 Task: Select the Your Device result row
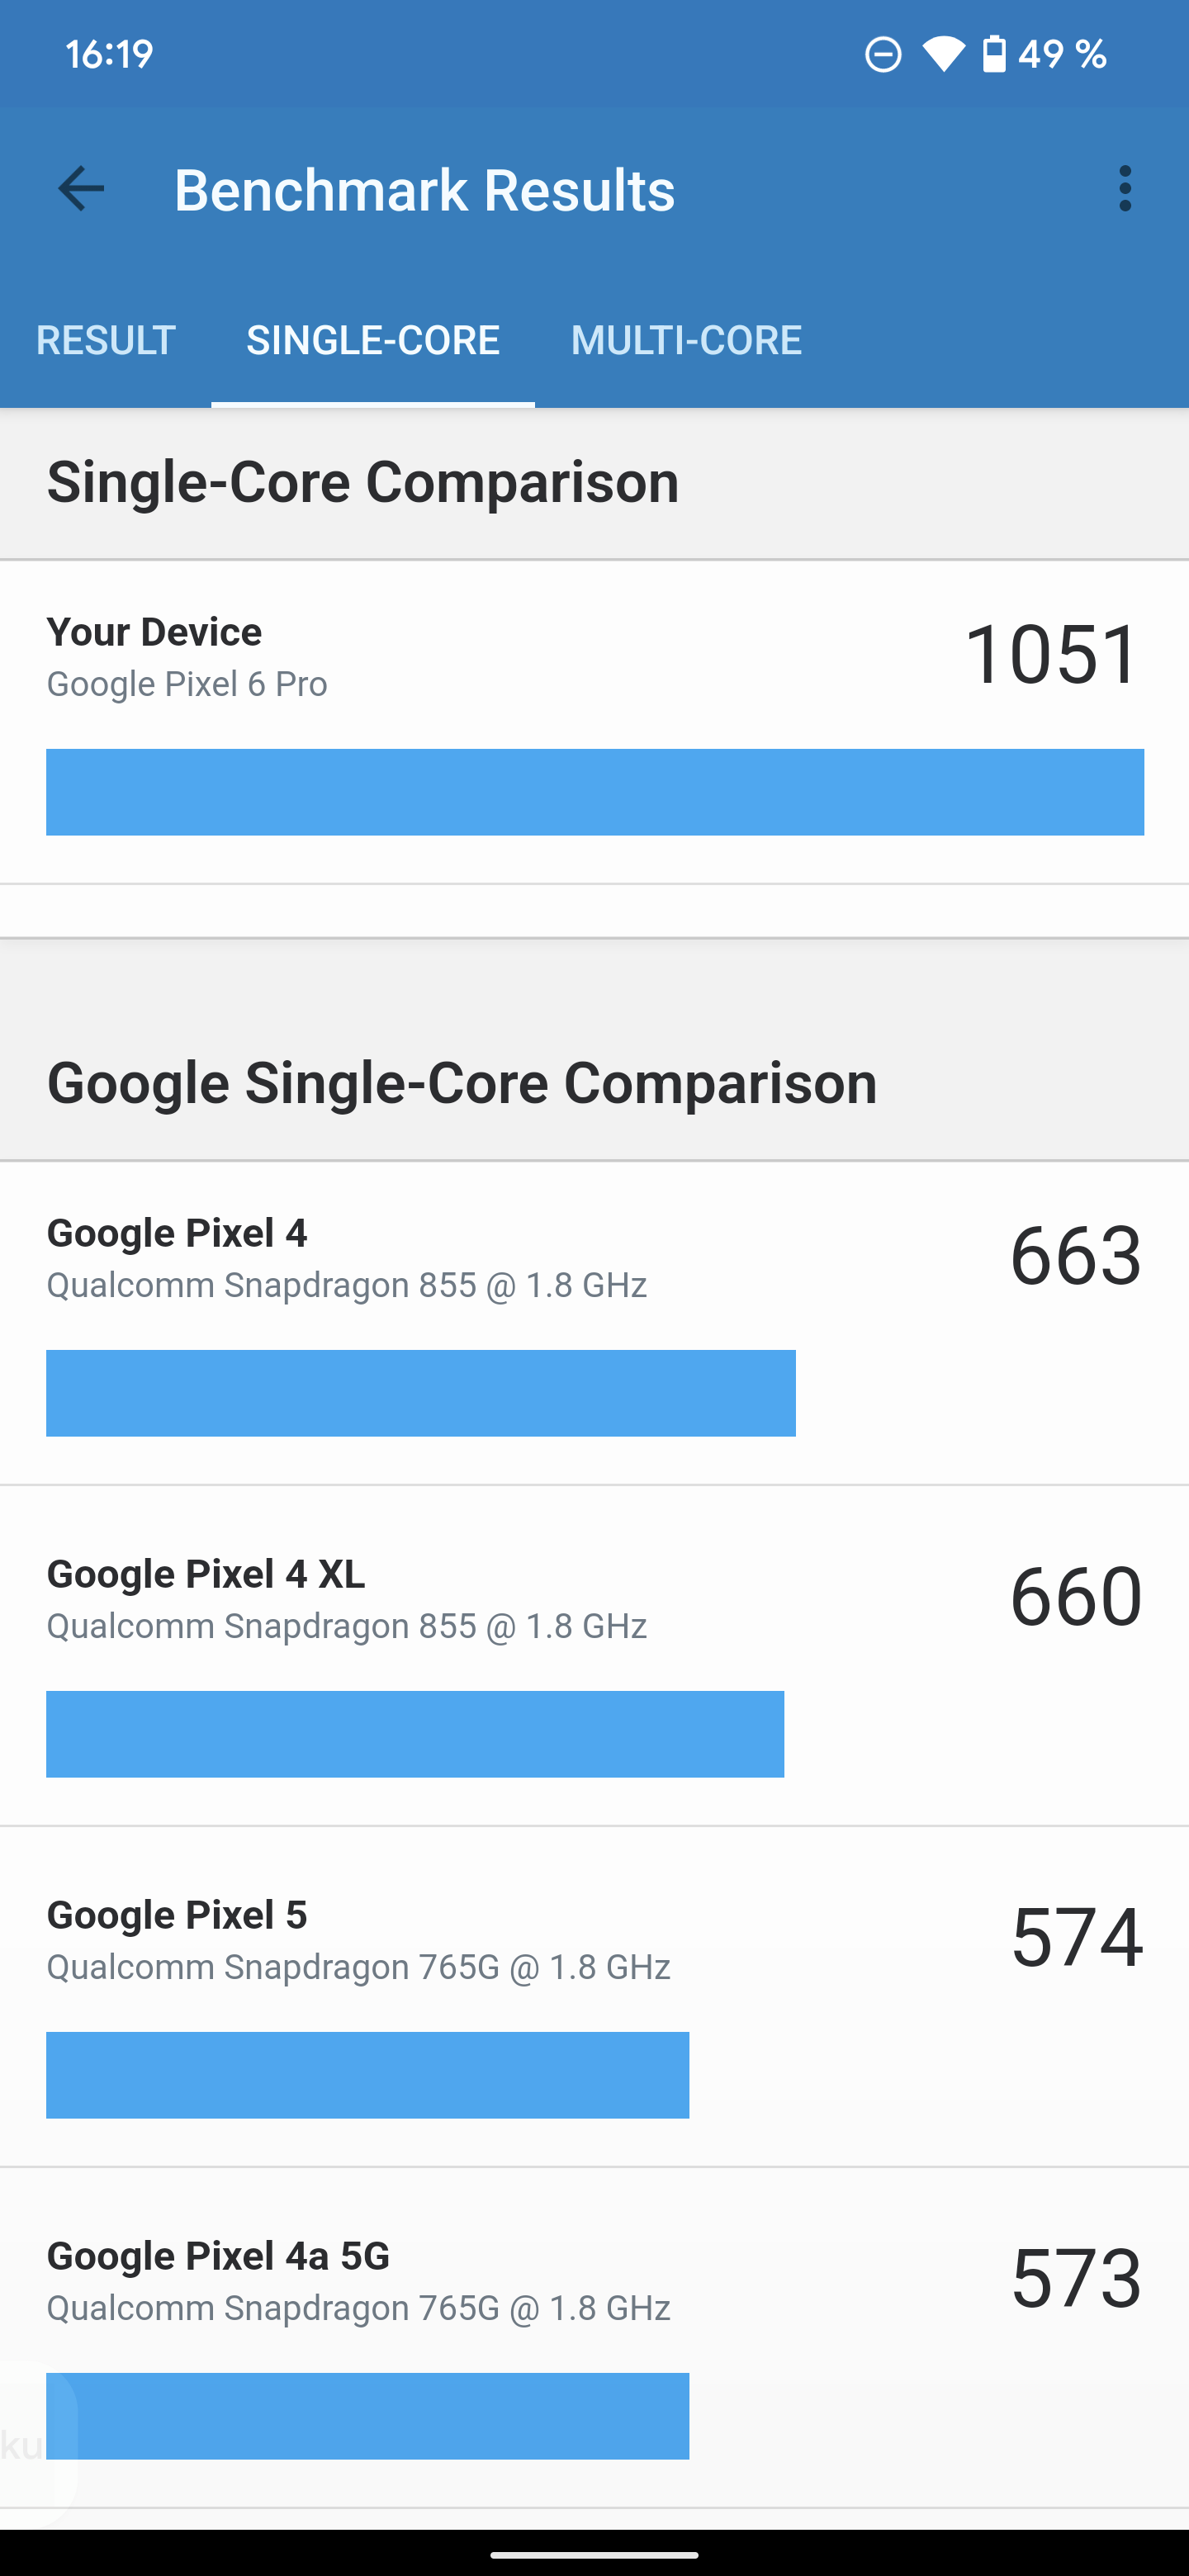(594, 720)
